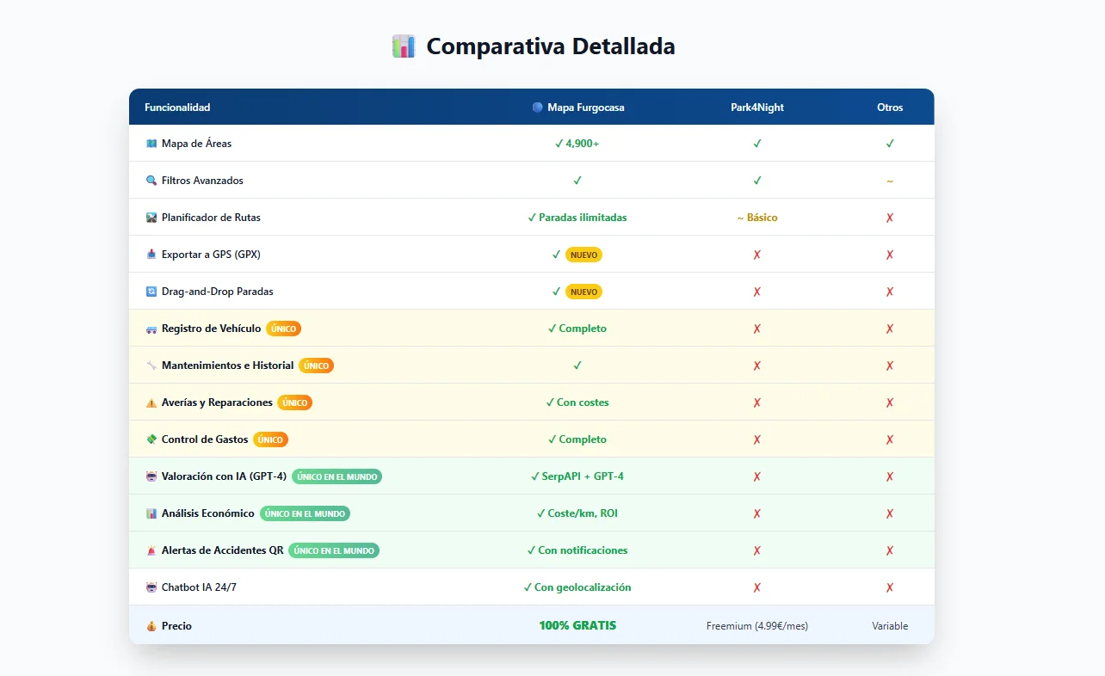Click the Drag-and-Drop Paradas refresh icon
1105x676 pixels.
coord(151,292)
